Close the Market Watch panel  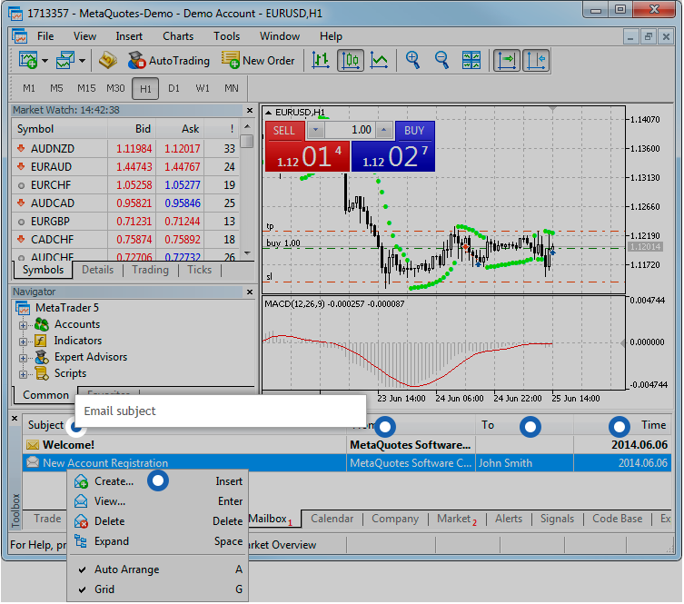[250, 110]
